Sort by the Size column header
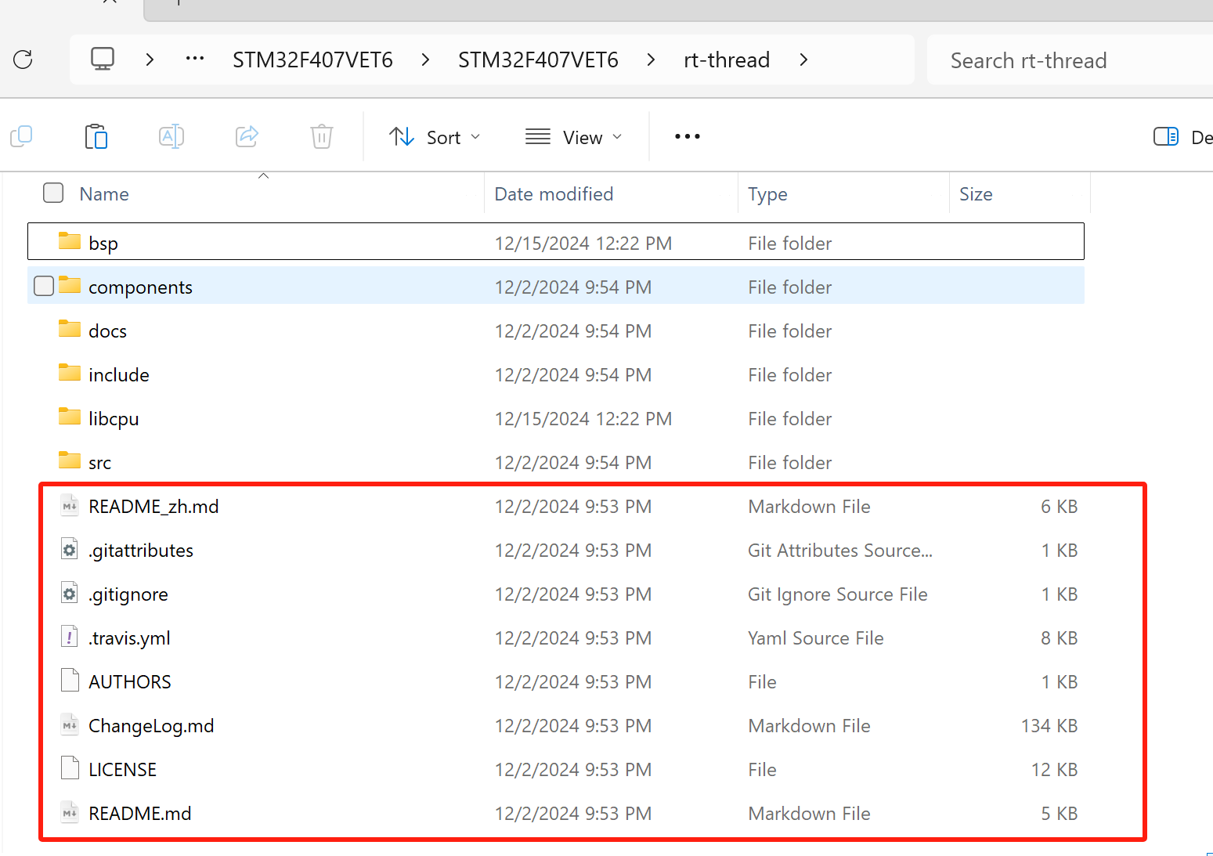 pyautogui.click(x=976, y=194)
